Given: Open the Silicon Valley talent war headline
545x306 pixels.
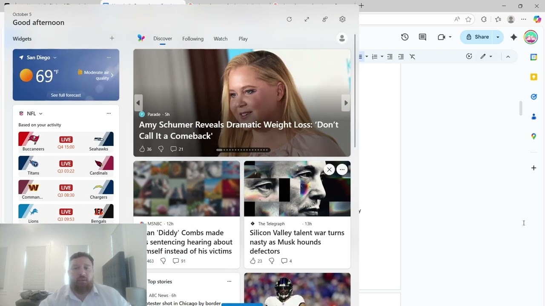Looking at the screenshot, I should click(297, 242).
